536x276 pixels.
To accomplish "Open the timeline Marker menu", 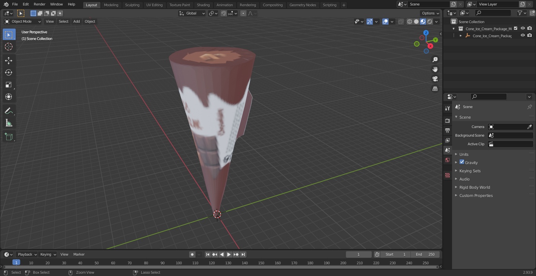I will tap(79, 254).
